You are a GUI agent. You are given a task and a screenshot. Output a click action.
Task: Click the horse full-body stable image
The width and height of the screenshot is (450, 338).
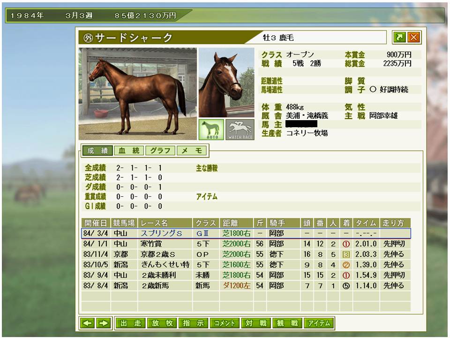(138, 94)
